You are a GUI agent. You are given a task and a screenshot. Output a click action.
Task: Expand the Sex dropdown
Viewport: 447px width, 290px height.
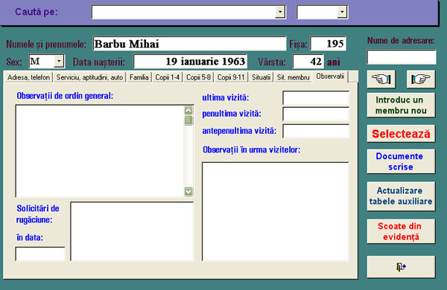59,61
